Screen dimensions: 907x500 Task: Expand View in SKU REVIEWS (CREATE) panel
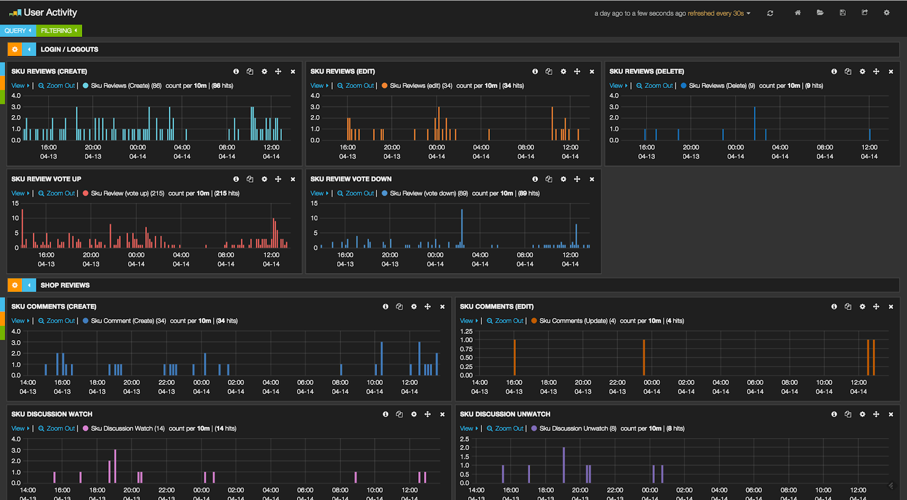coord(20,86)
